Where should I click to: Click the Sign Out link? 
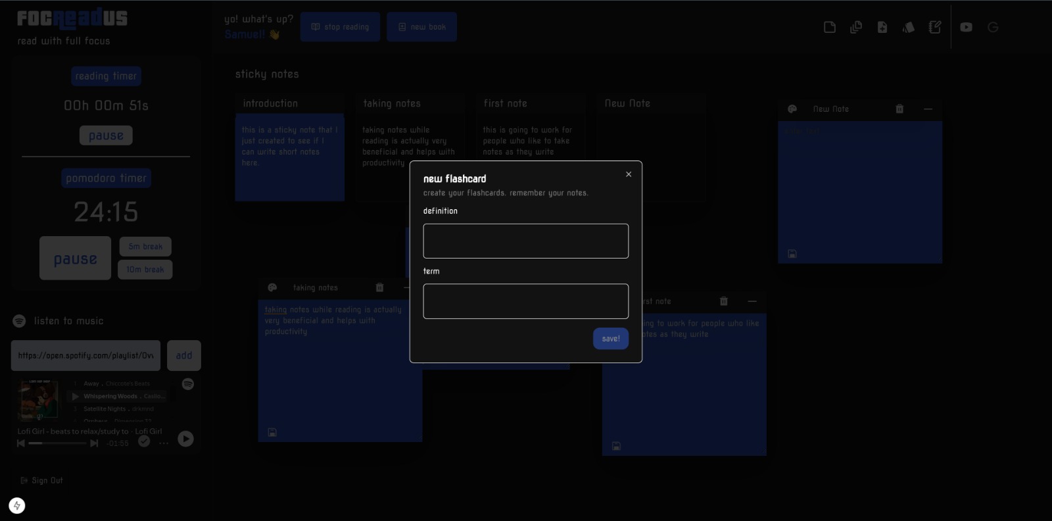pyautogui.click(x=42, y=480)
